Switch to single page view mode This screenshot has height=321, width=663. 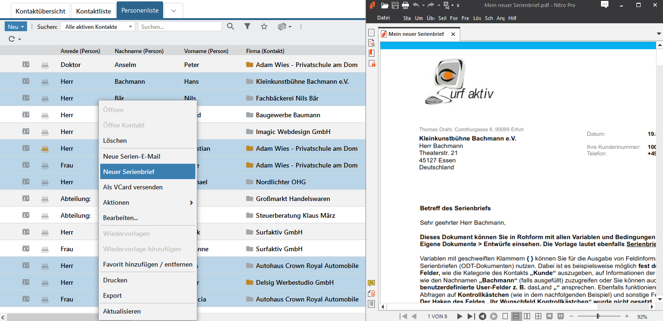[505, 316]
